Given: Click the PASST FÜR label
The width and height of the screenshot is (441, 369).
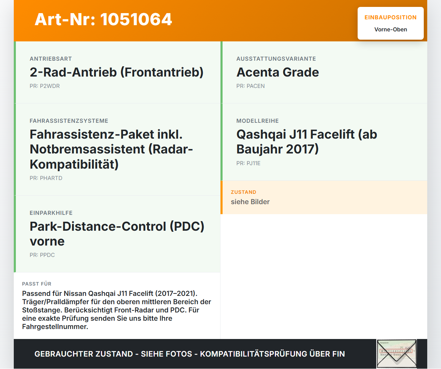Looking at the screenshot, I should point(37,284).
